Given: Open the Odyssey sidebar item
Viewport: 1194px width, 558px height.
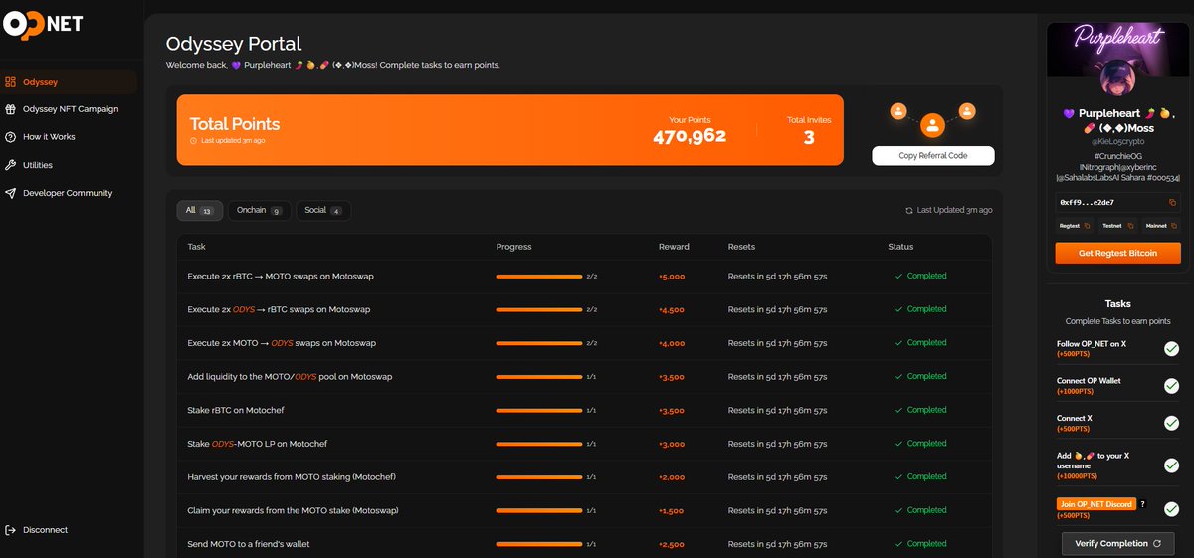Looking at the screenshot, I should coord(69,82).
